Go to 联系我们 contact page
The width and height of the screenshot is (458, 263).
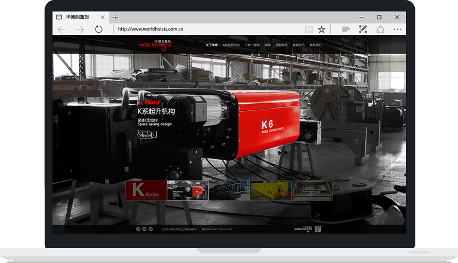(316, 45)
